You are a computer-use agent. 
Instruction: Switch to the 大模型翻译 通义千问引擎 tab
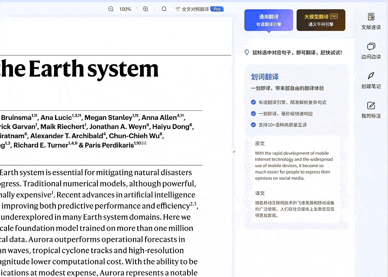[321, 20]
